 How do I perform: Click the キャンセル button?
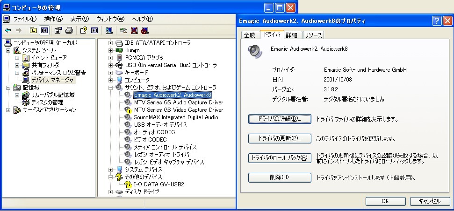coord(430,201)
